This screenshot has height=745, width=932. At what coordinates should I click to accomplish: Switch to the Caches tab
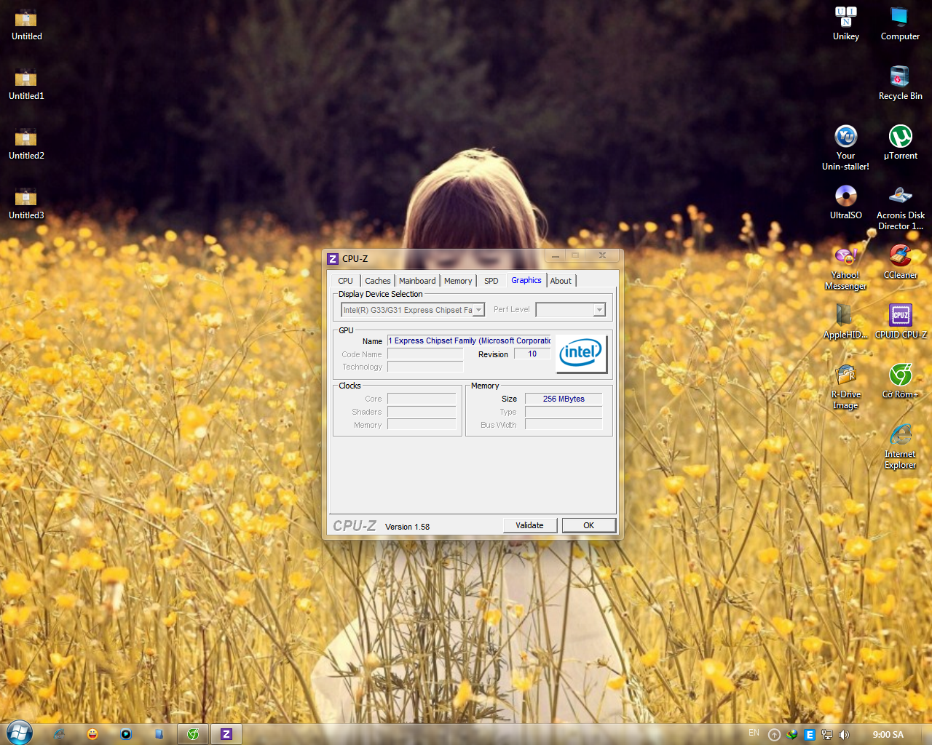coord(377,281)
